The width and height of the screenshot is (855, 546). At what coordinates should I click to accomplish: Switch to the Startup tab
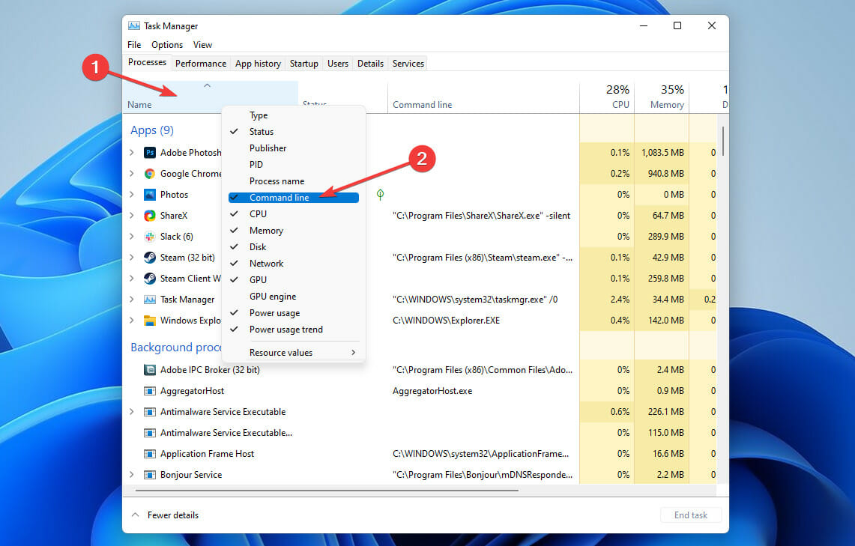(x=303, y=64)
